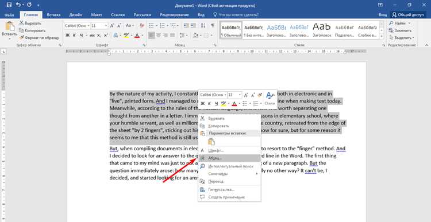Click the Sort (A-Z) icon in ribbon
Viewport: 431px width, 222px height.
203,25
